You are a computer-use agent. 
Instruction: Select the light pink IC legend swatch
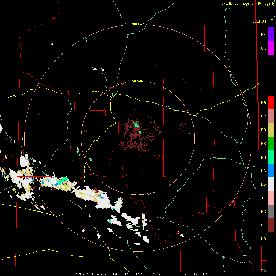coord(271,198)
